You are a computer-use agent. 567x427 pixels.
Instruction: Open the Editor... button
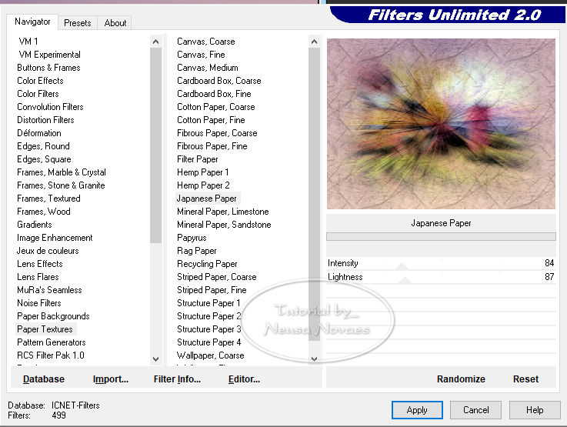244,379
